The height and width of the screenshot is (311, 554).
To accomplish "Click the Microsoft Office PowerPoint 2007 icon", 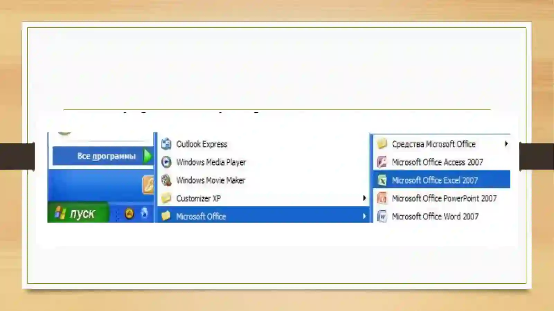I will pos(382,198).
